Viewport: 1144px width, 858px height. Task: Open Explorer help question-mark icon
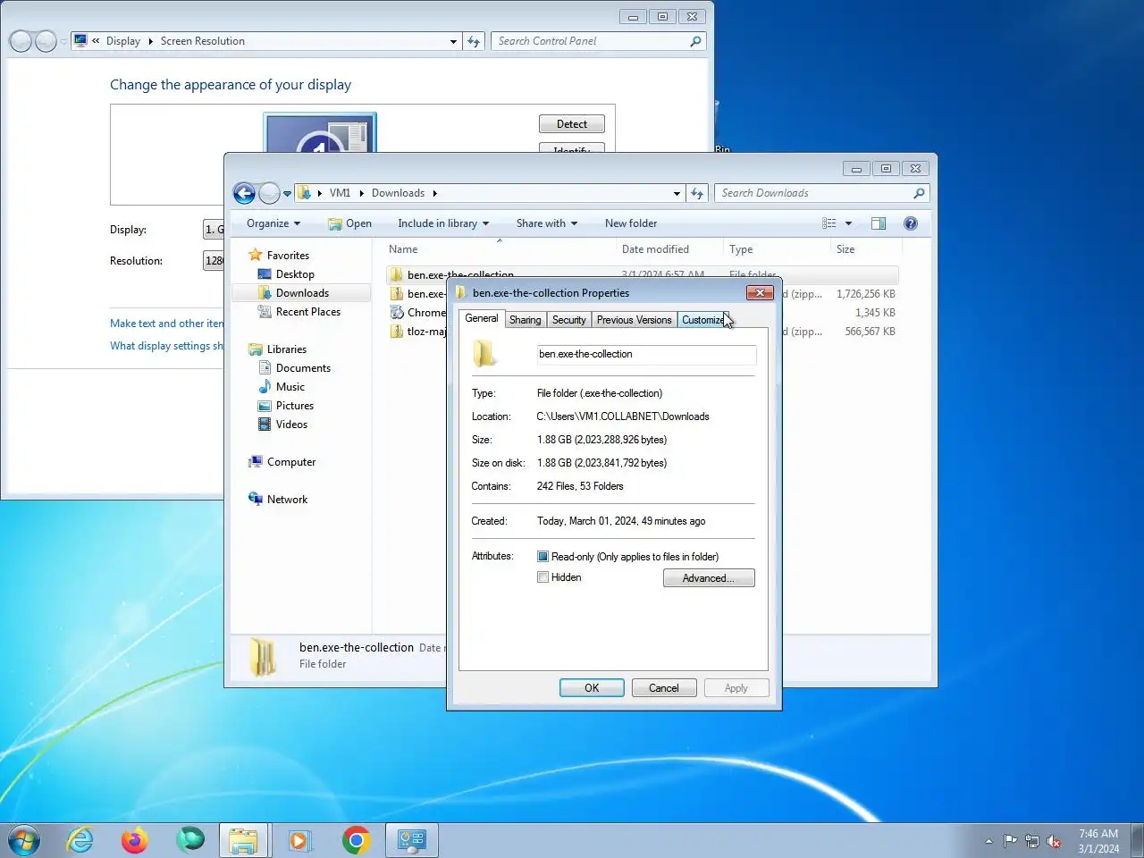pos(911,223)
